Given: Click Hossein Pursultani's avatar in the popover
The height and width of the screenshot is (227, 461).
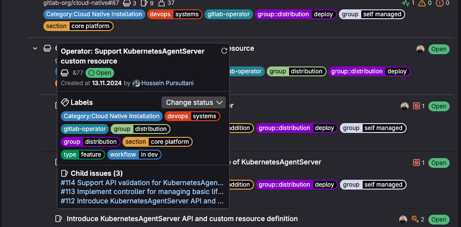Looking at the screenshot, I should pos(136,83).
